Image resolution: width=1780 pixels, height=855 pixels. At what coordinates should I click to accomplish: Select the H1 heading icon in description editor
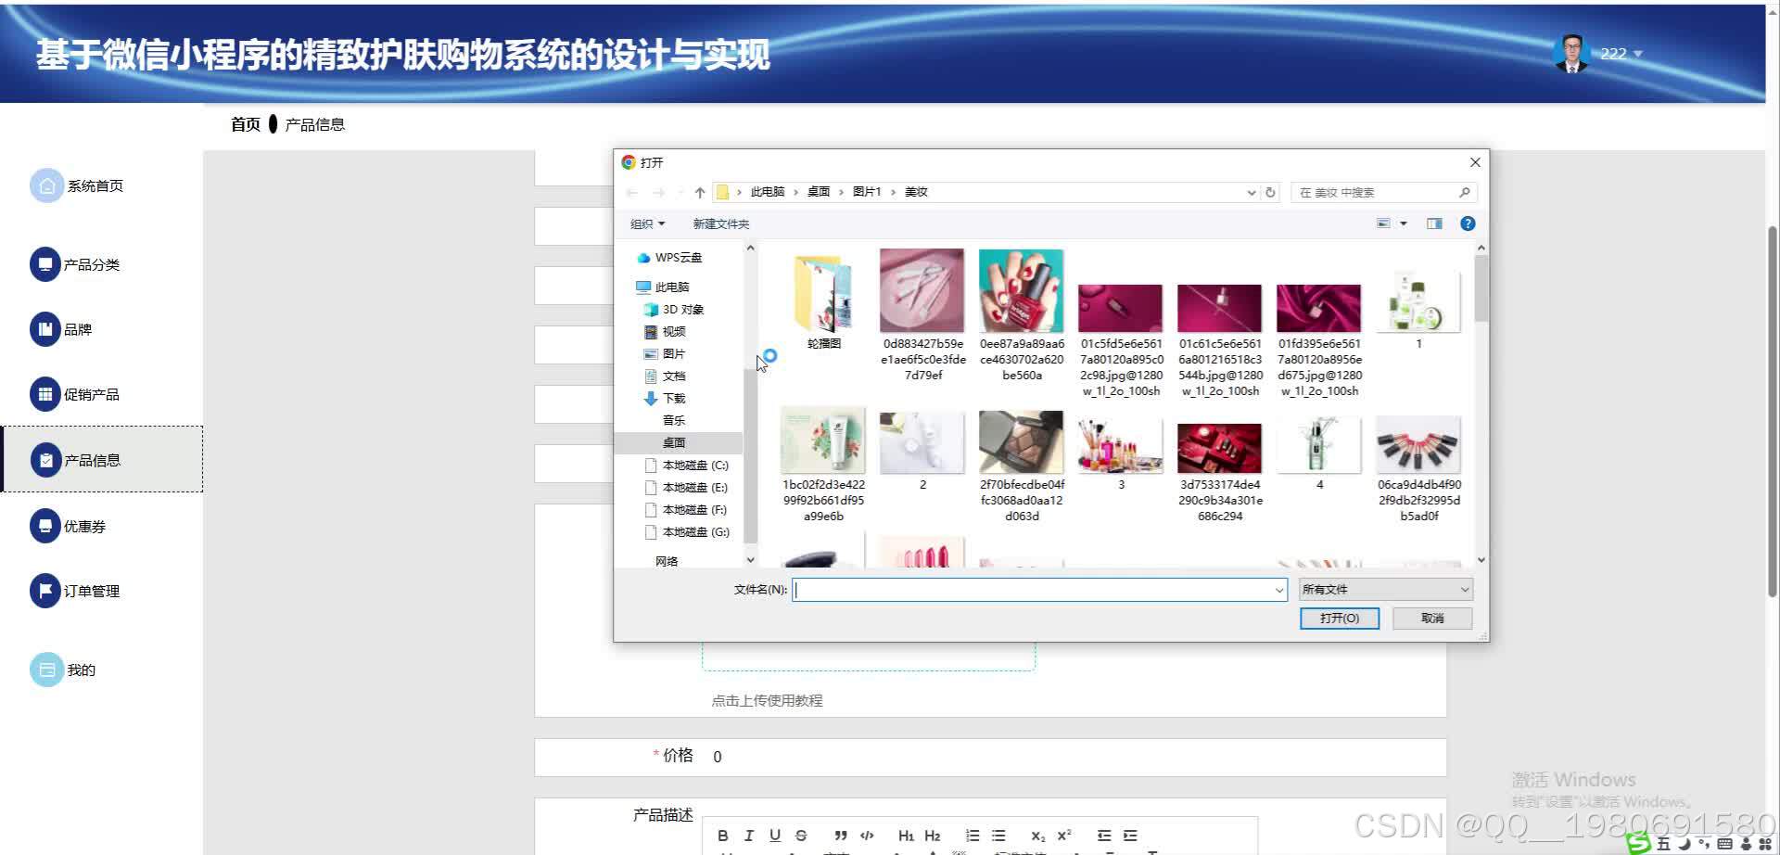pos(907,835)
